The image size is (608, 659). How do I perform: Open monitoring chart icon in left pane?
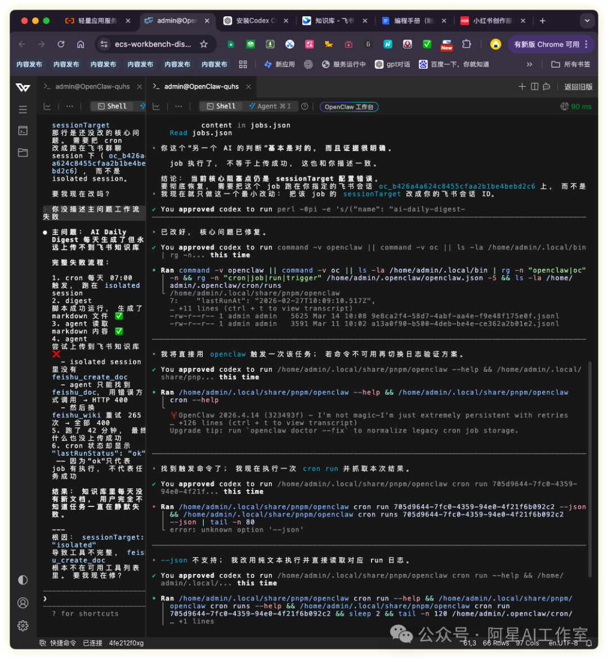47,106
